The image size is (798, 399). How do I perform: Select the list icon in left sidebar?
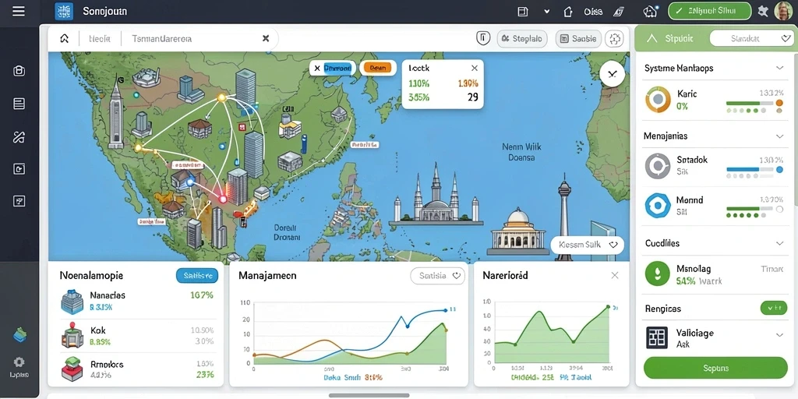(x=19, y=104)
